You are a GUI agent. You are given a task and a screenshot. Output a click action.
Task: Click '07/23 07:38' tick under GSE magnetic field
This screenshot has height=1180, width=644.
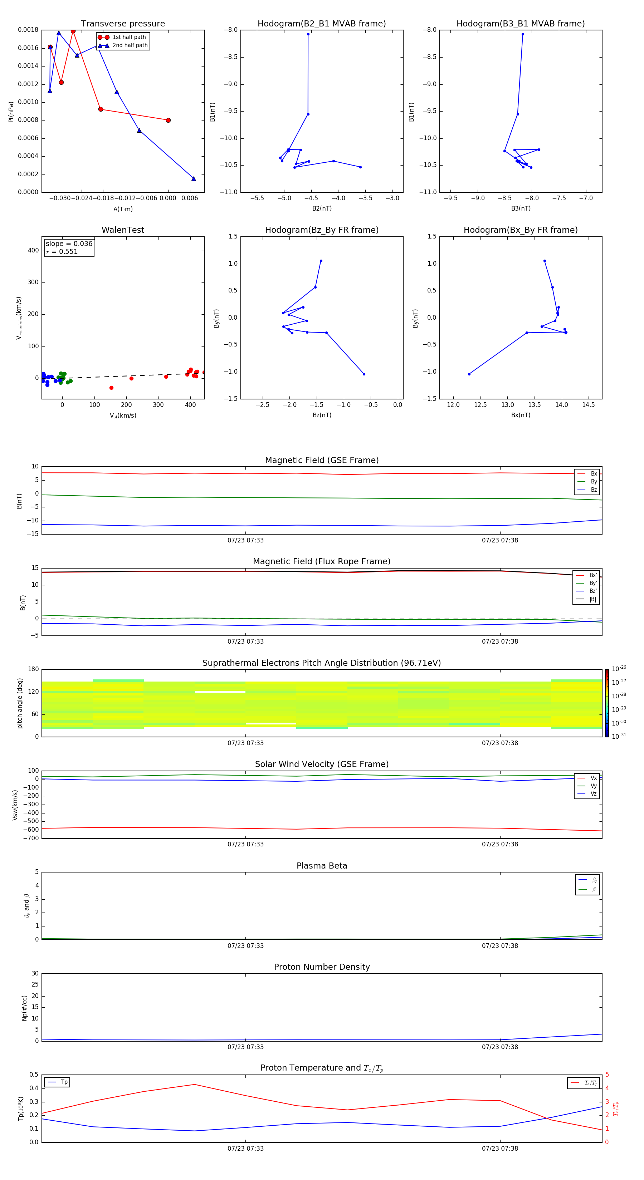click(499, 540)
